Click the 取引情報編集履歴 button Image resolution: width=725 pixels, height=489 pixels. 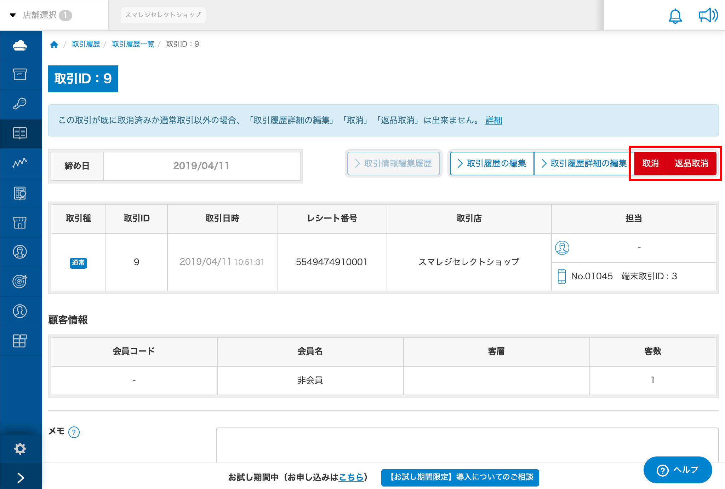coord(393,163)
